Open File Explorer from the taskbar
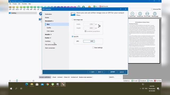The height and width of the screenshot is (95, 170). tap(32, 84)
